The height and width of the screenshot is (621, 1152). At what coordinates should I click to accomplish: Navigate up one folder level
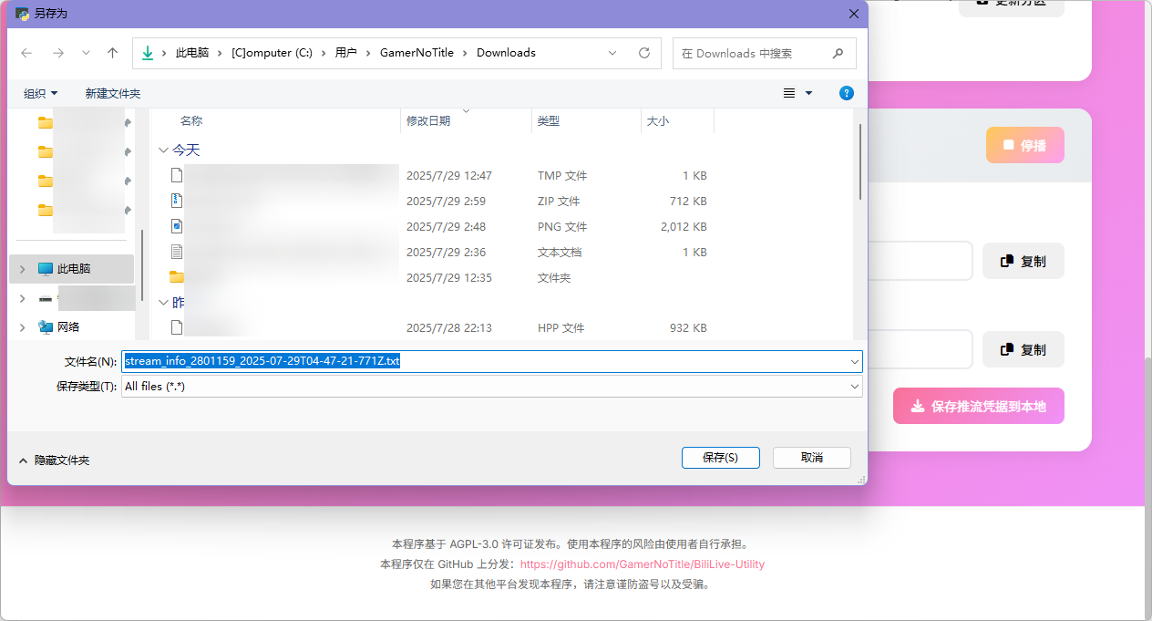pyautogui.click(x=111, y=53)
